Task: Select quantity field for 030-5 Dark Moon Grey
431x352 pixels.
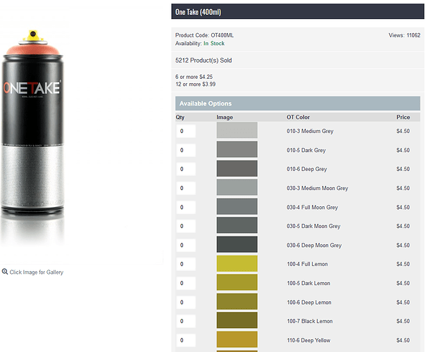Action: point(186,226)
